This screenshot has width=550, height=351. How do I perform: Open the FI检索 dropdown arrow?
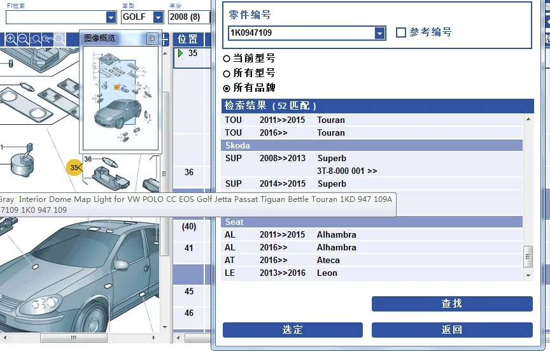(111, 17)
